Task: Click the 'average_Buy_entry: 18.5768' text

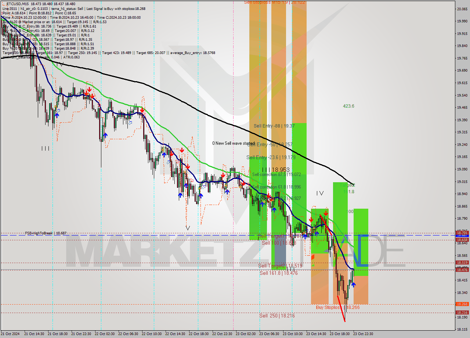Action: (x=192, y=53)
